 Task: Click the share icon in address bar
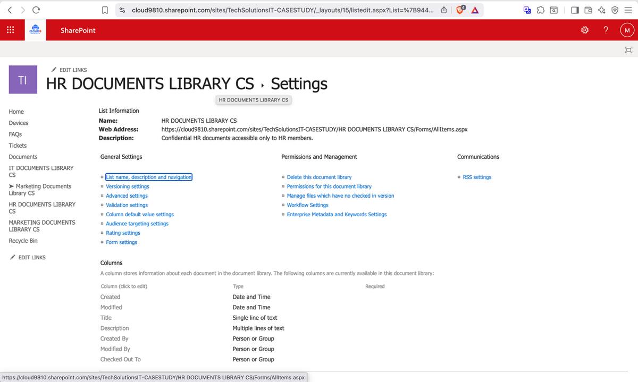443,10
